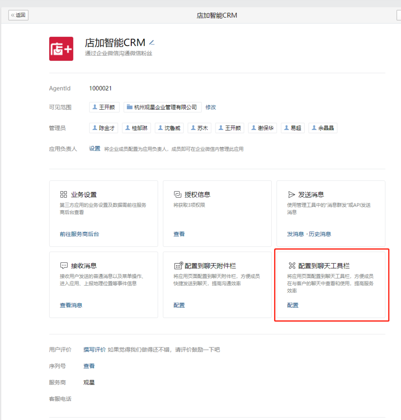Select administrator 陈金才
401x420 pixels.
tap(103, 128)
